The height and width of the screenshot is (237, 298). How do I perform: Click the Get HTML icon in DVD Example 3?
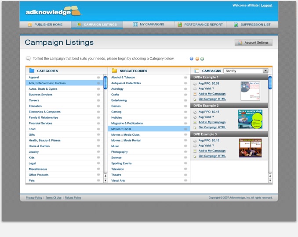point(195,156)
